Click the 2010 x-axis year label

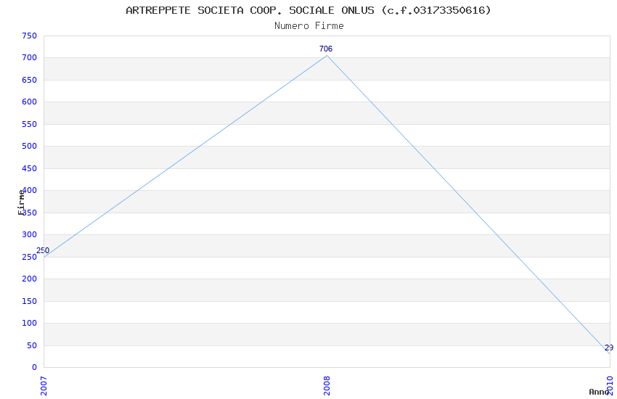tap(610, 386)
